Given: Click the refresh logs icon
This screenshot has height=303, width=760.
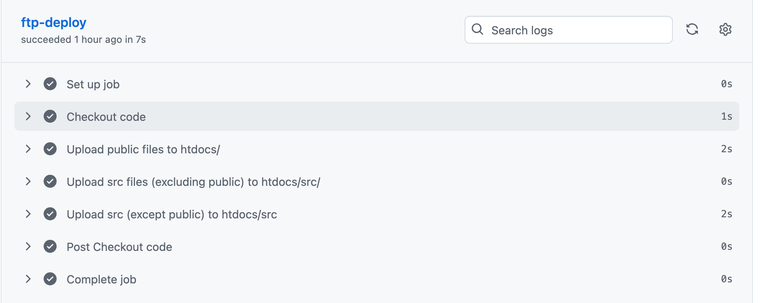Looking at the screenshot, I should click(x=693, y=30).
